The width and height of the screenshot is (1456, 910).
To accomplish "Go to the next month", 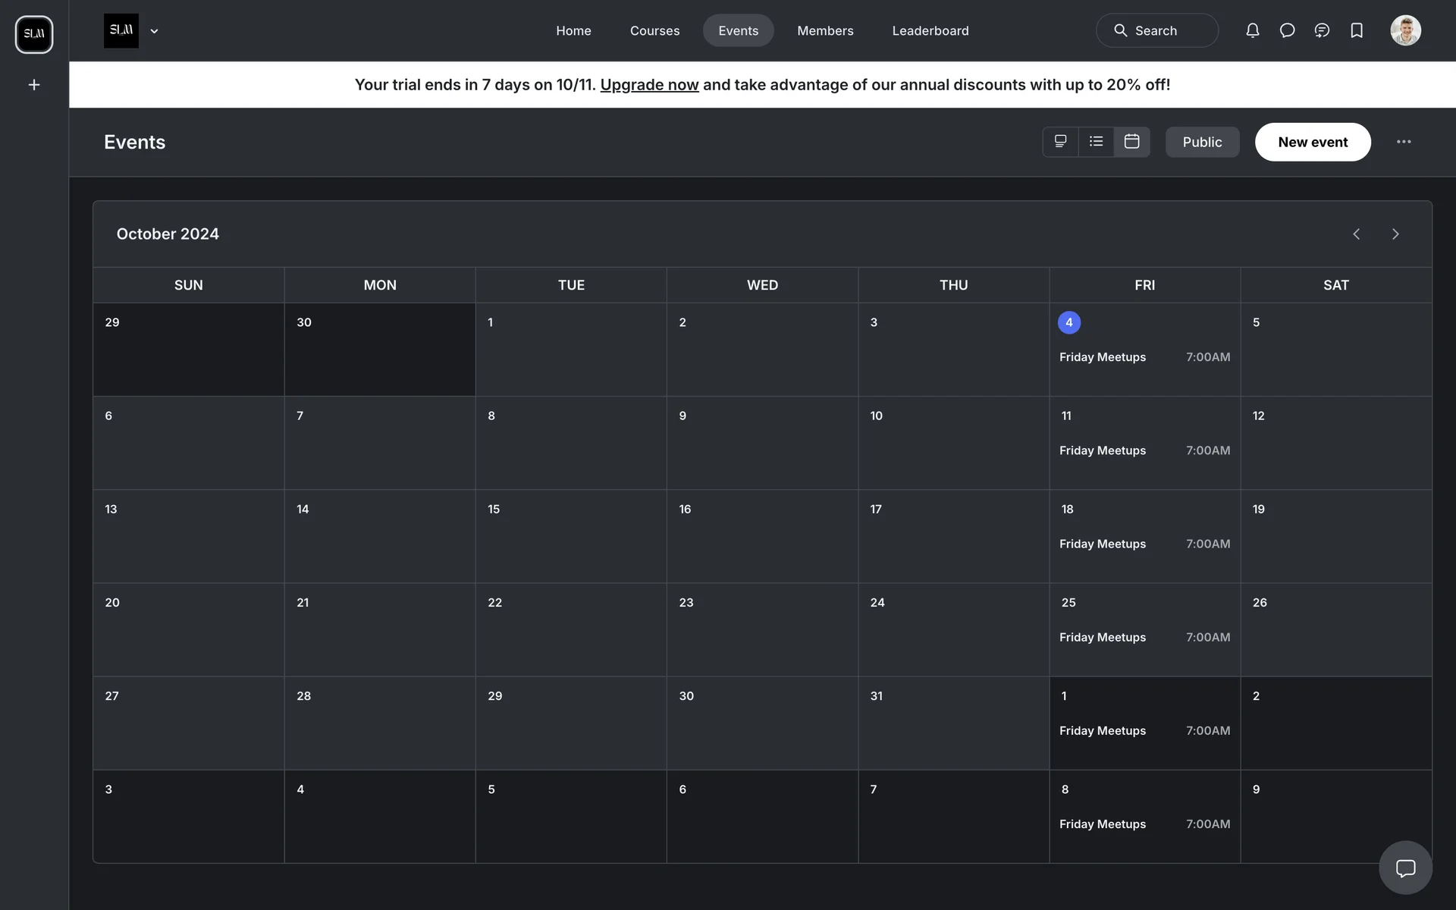I will [x=1395, y=234].
